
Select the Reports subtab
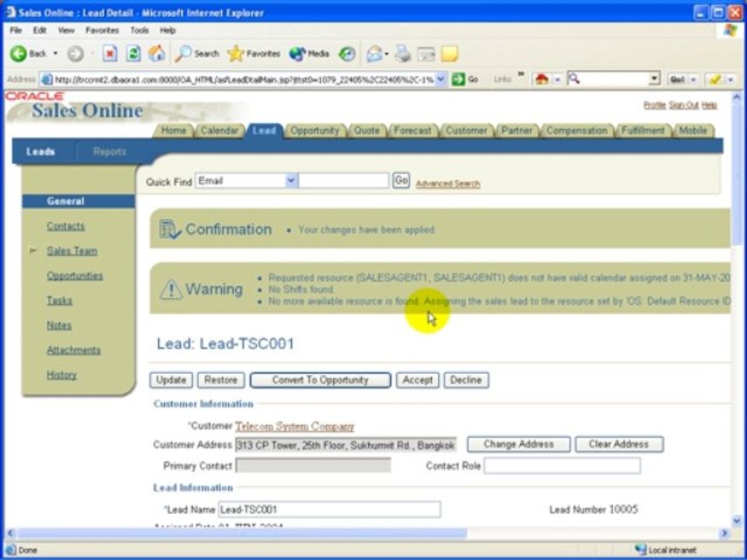110,152
